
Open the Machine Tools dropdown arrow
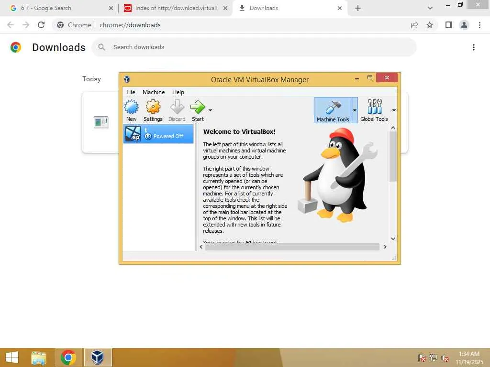[x=355, y=110]
